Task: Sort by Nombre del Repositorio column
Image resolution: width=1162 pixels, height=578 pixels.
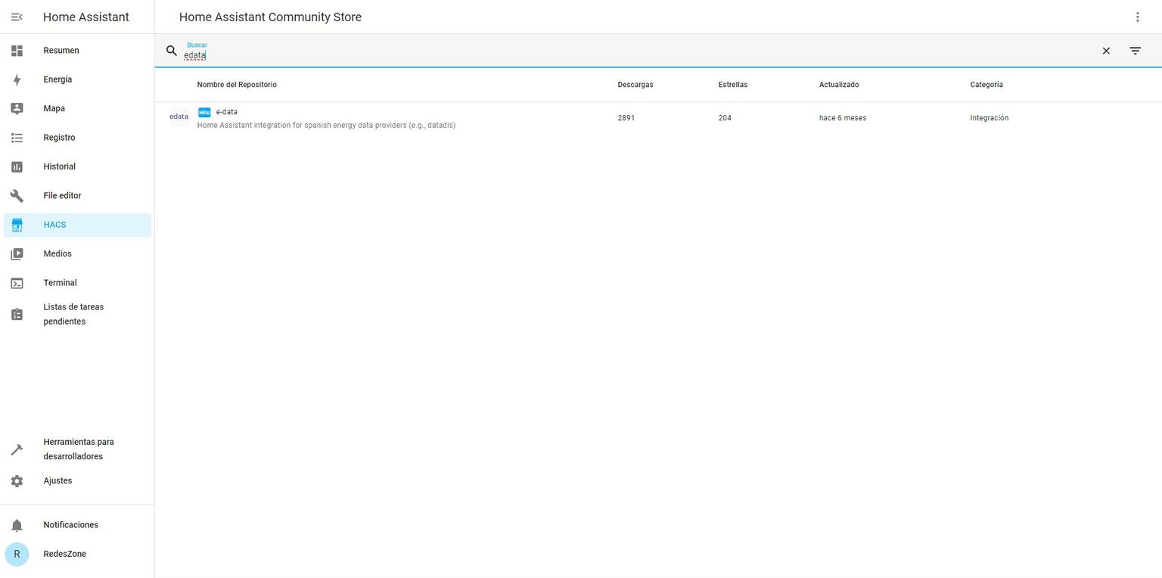Action: coord(237,85)
